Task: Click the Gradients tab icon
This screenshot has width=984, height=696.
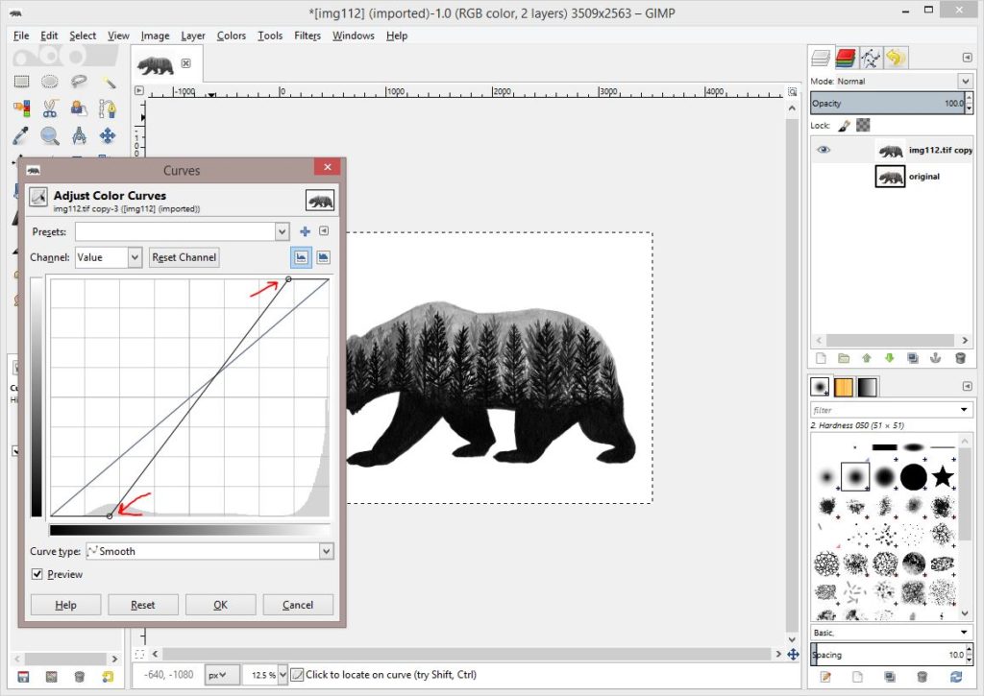Action: 868,387
